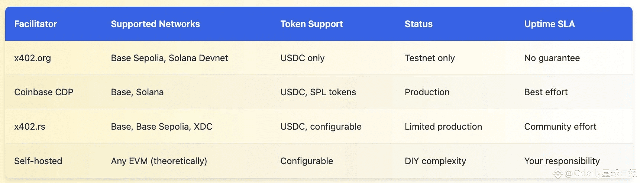640x183 pixels.
Task: Click the Coinbase CDP facilitator cell
Action: (44, 92)
